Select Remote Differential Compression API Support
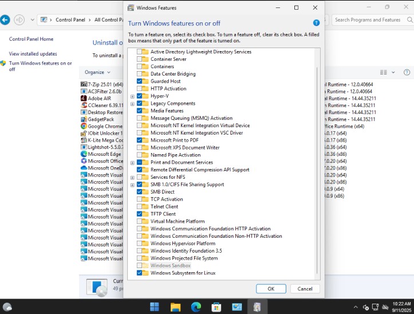The width and height of the screenshot is (414, 314). tap(200, 170)
